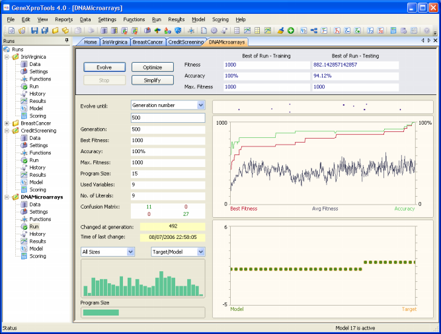
Task: Expand the BreastCancer tree node
Action: [7, 123]
